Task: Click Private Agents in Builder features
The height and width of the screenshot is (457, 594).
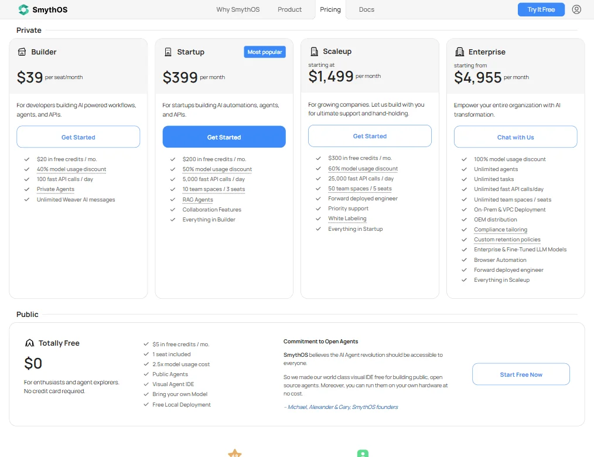Action: point(55,189)
